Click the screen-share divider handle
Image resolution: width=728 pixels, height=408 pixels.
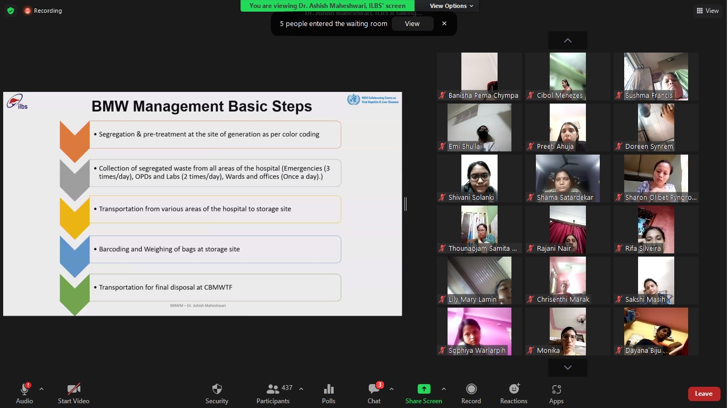click(x=406, y=203)
